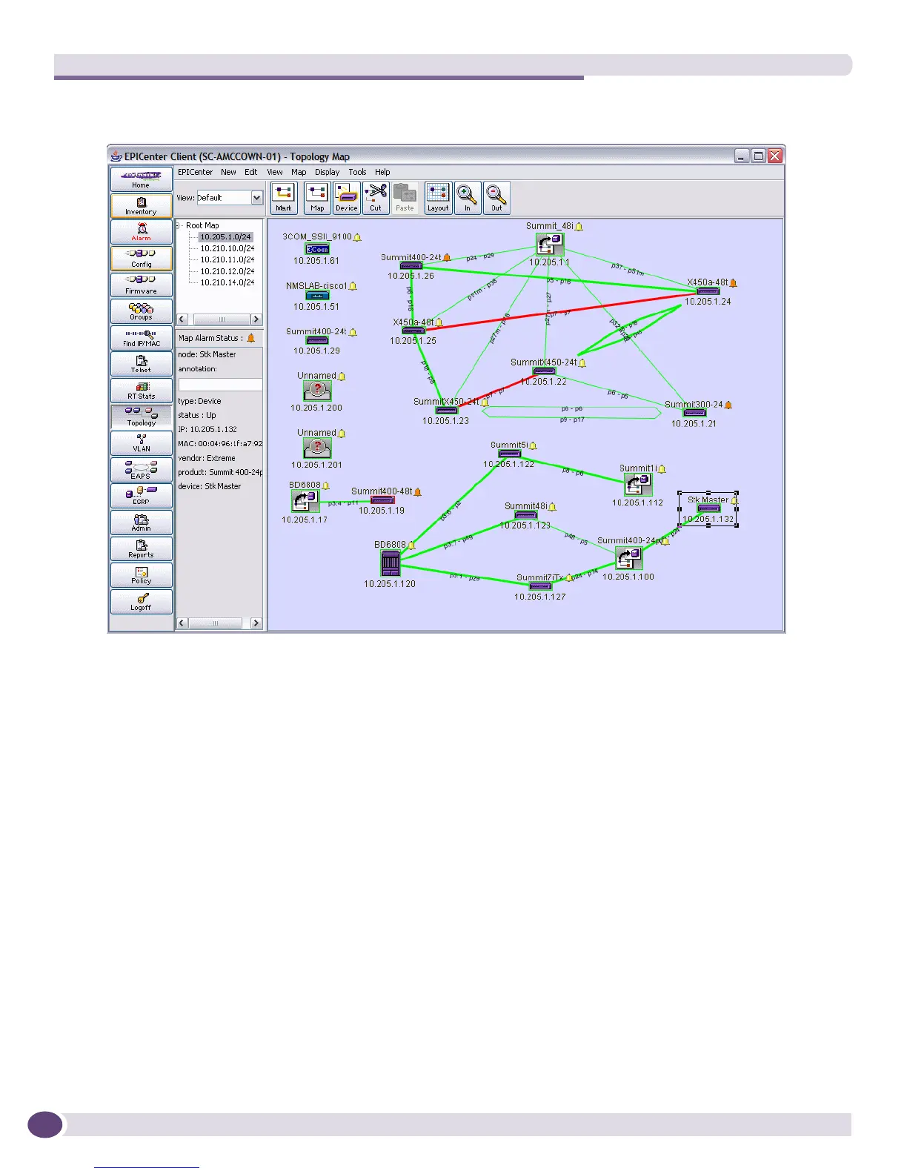The height and width of the screenshot is (1174, 907).
Task: Select the Topology sidebar button
Action: [x=141, y=417]
